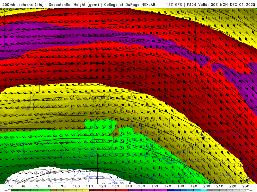Click the 90 value on the color scale
257x192 pixels.
[x=63, y=186]
